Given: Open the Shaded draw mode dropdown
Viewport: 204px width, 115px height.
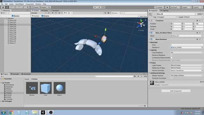Looking at the screenshot, I should coord(39,13).
